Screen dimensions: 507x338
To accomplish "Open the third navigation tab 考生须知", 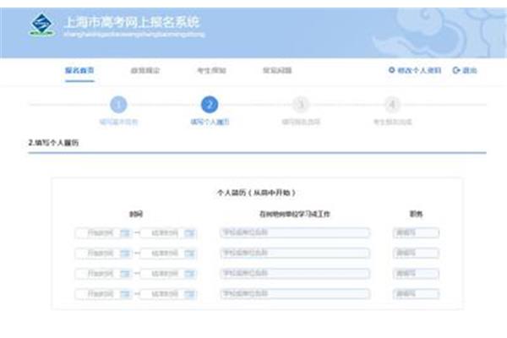I will coord(211,70).
